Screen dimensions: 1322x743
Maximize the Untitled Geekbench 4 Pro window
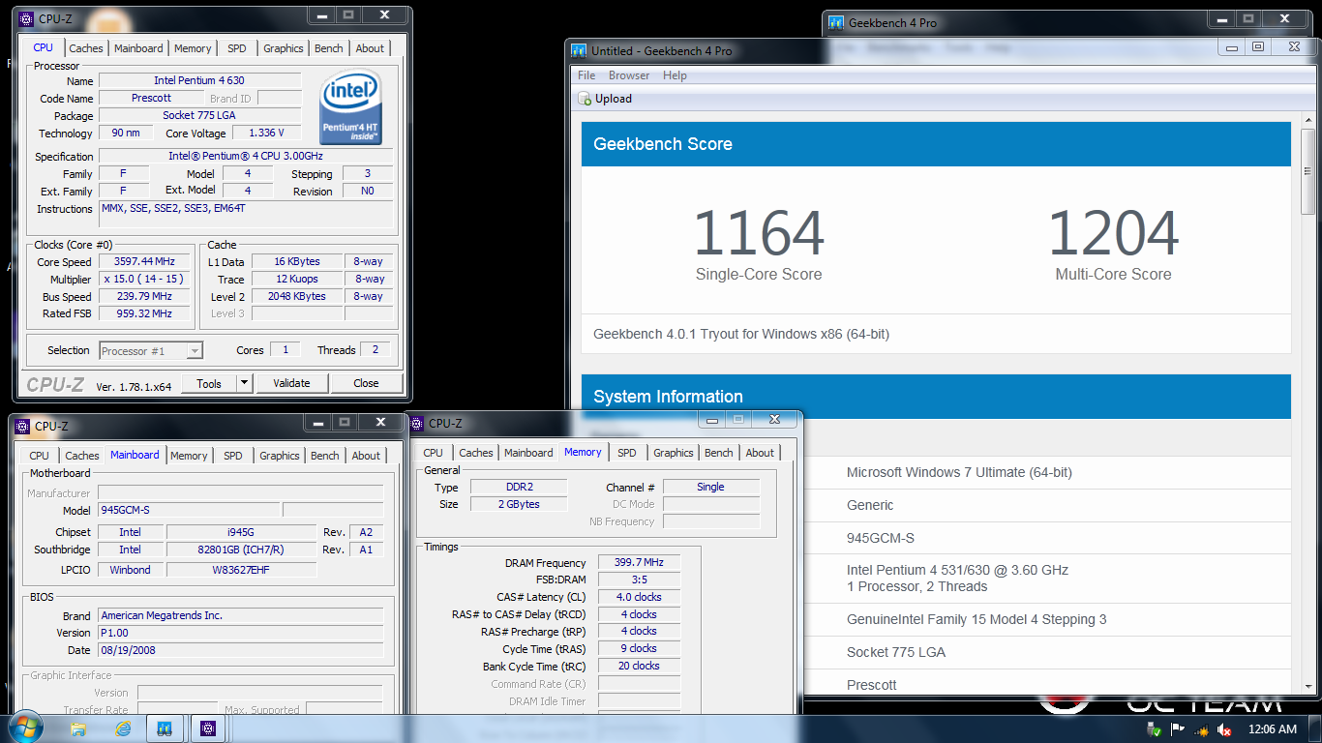(1258, 46)
